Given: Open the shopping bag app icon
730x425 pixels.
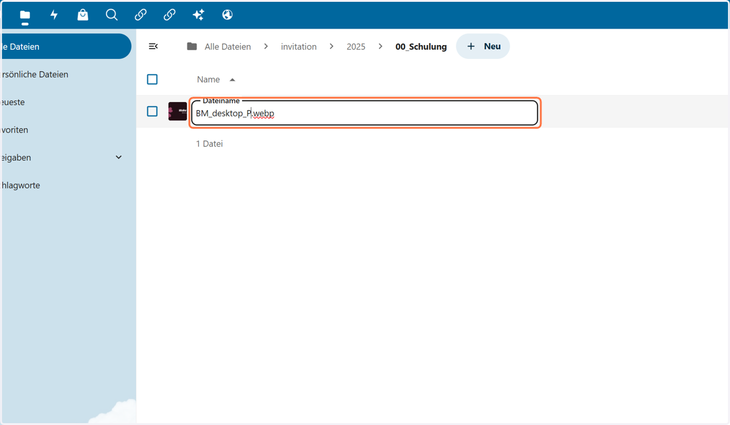Looking at the screenshot, I should [x=83, y=15].
